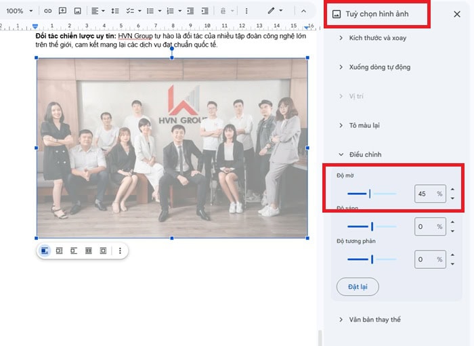Open the toolbar's more options three-dot menu
Screen dimensions: 474x346
pos(246,12)
